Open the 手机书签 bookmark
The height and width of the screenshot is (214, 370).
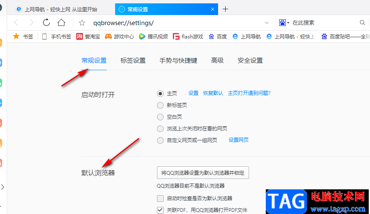[57, 36]
